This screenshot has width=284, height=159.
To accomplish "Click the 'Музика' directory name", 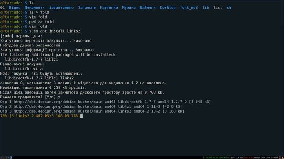I will pos(129,8).
